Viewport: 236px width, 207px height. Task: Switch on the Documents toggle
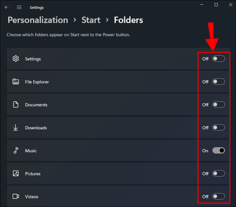tap(219, 105)
